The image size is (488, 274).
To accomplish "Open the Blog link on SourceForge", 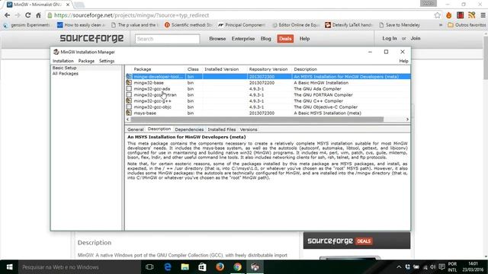I will point(266,39).
